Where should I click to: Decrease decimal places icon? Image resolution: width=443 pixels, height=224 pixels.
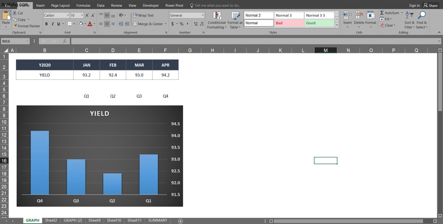pyautogui.click(x=202, y=24)
